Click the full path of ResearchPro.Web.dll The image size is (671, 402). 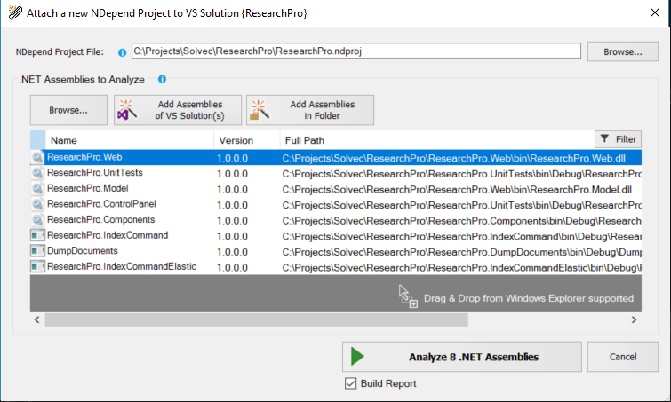tap(454, 159)
